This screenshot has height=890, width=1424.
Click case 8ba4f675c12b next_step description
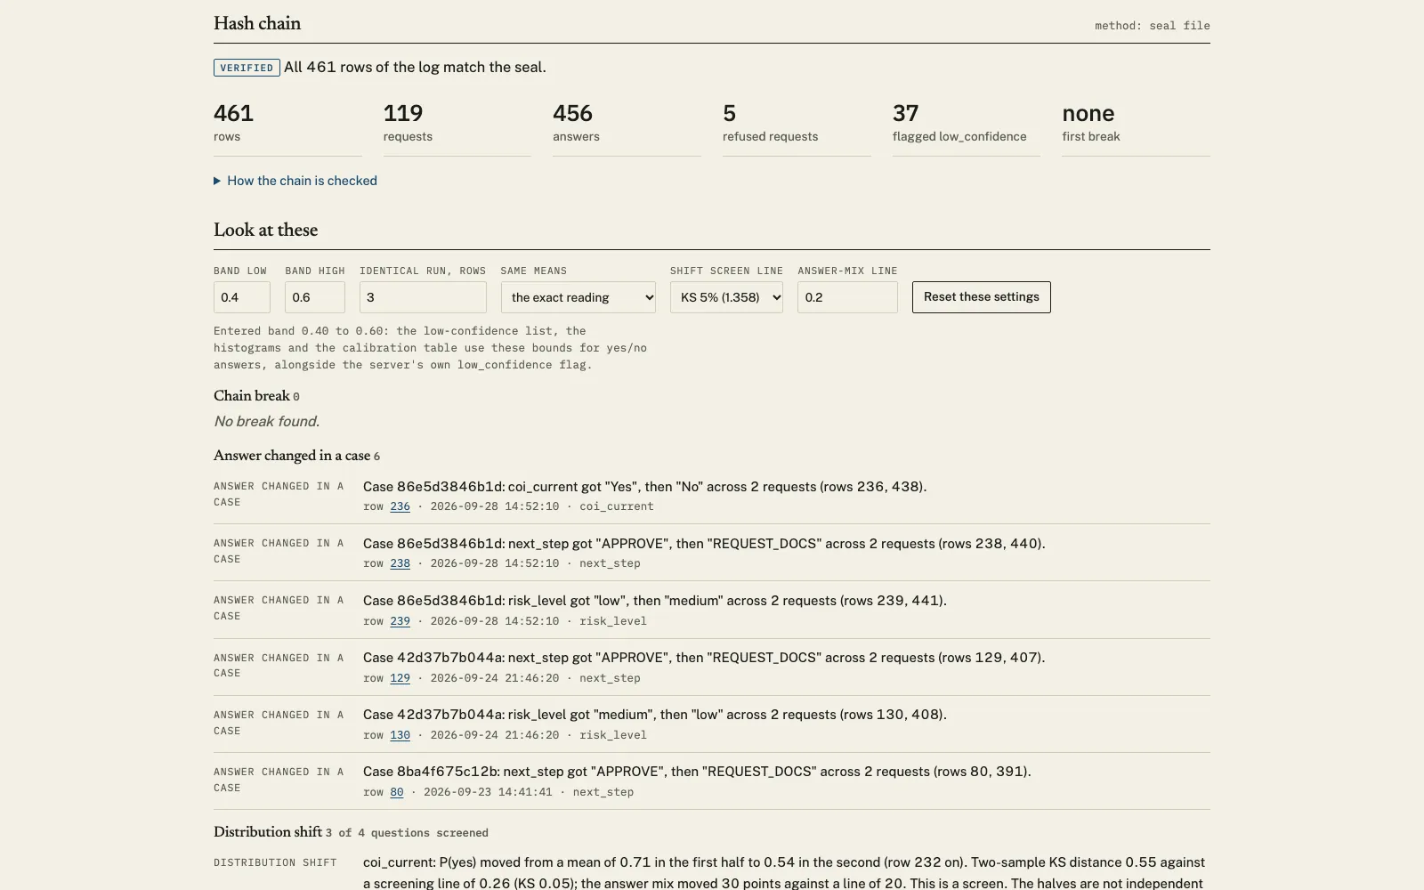point(697,772)
